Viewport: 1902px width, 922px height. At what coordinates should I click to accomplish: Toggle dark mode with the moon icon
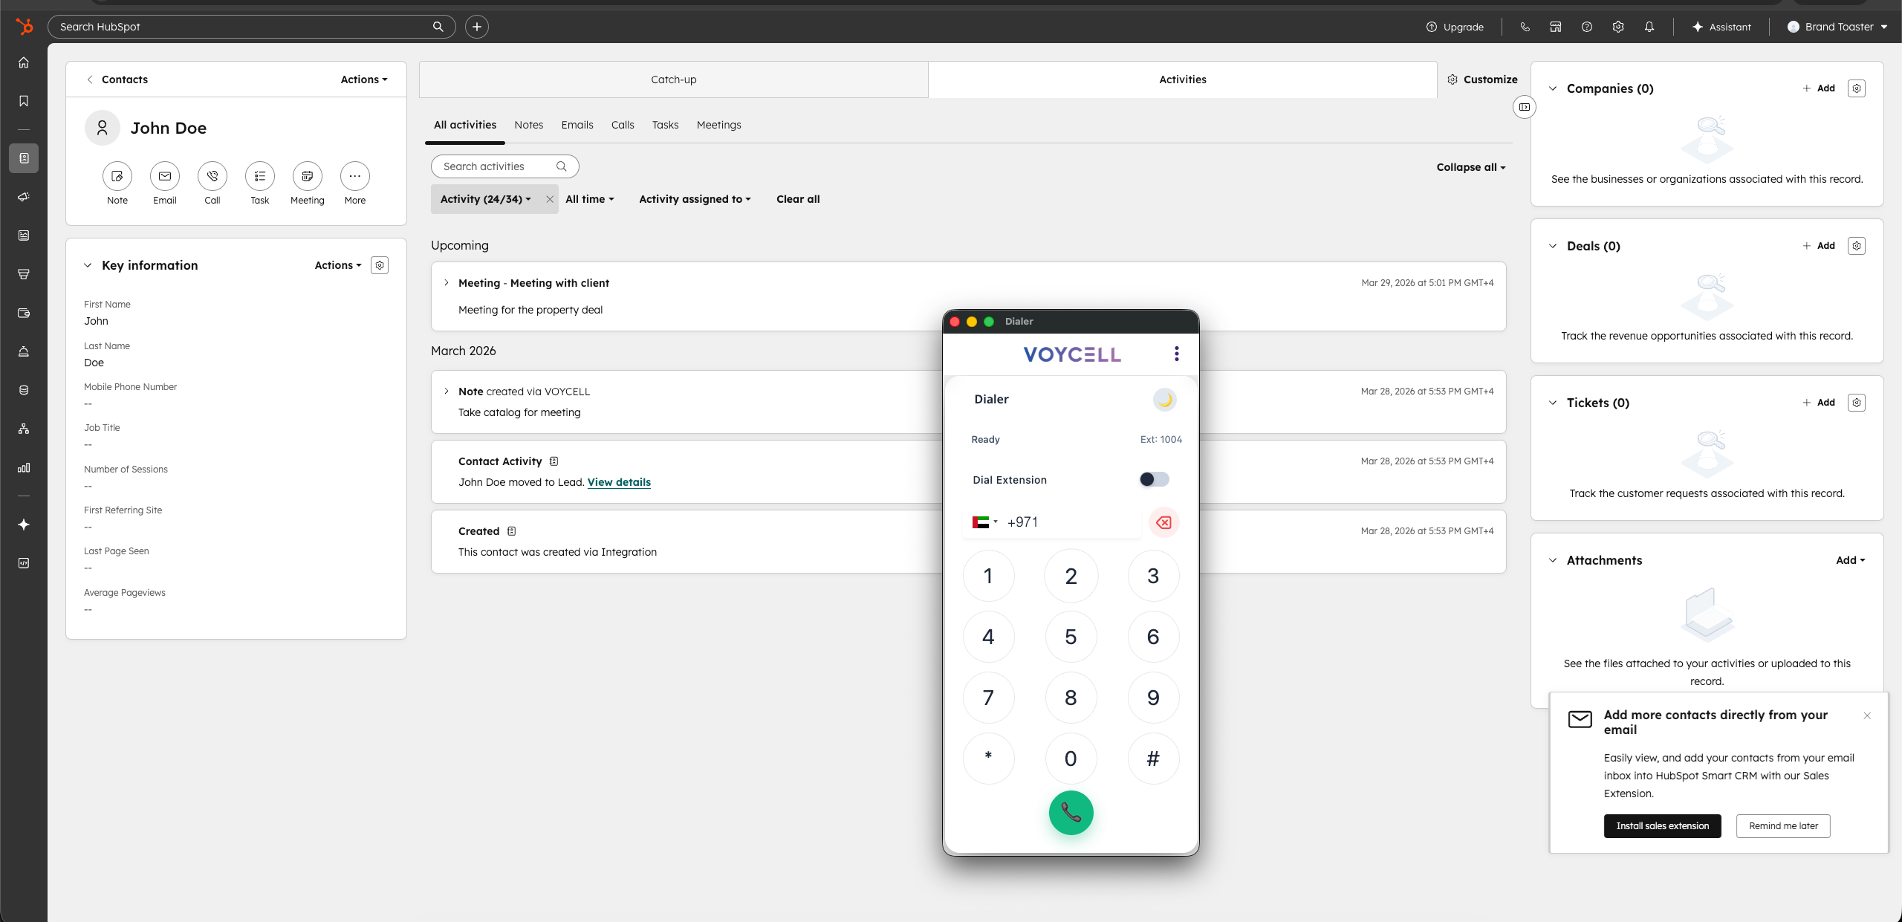tap(1164, 399)
